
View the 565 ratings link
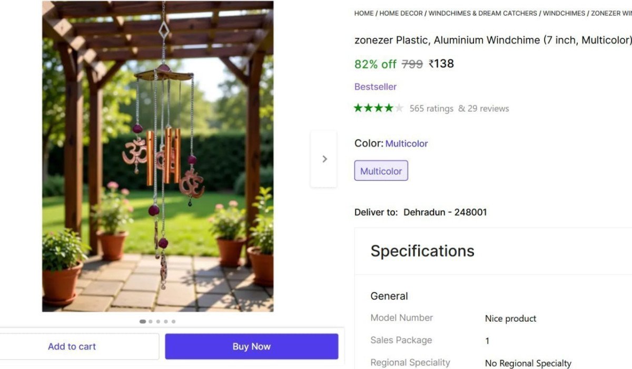(432, 108)
